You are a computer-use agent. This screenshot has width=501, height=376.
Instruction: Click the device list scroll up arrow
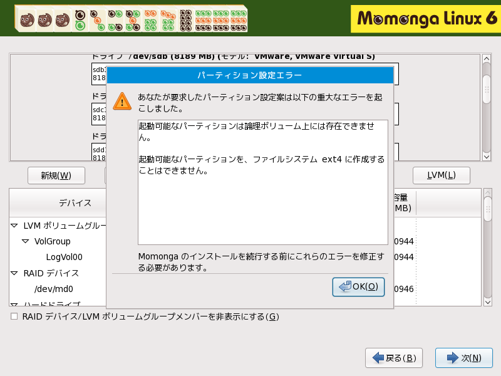click(488, 193)
